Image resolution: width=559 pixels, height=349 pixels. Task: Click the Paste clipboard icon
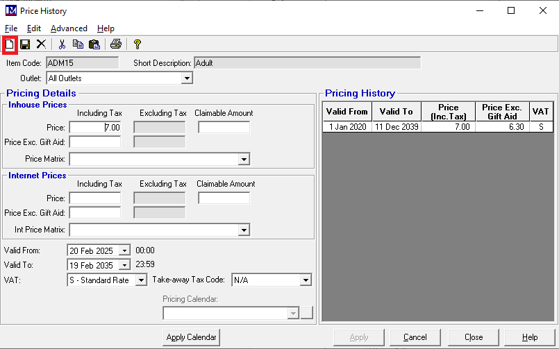(94, 44)
